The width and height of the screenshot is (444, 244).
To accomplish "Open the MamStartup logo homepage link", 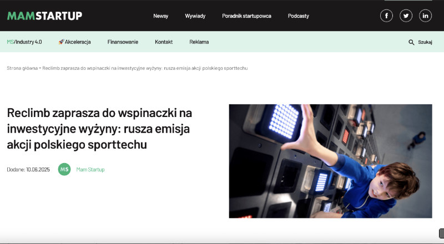I will [44, 16].
